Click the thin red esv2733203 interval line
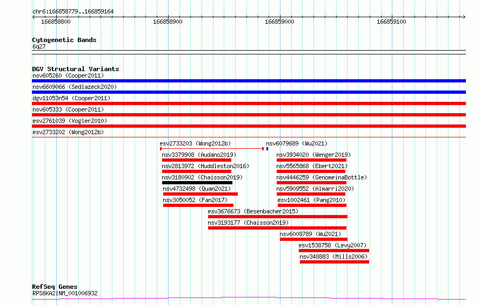The width and height of the screenshot is (481, 305). [x=212, y=149]
